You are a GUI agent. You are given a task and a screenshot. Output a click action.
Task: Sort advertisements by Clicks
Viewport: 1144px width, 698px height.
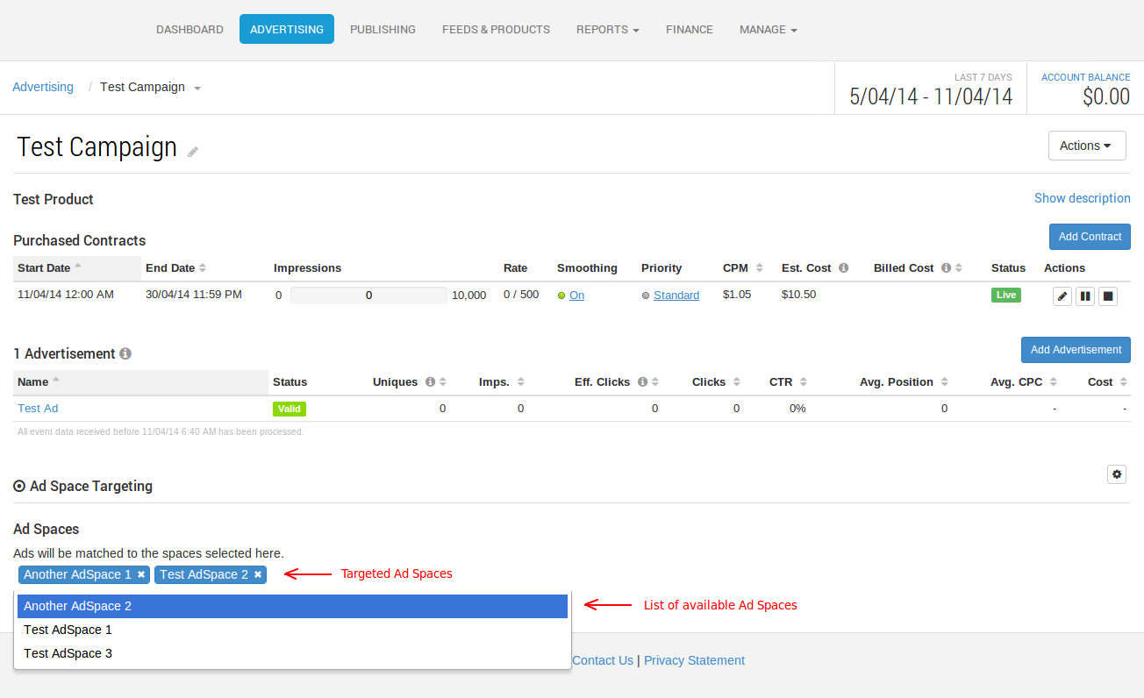(716, 382)
